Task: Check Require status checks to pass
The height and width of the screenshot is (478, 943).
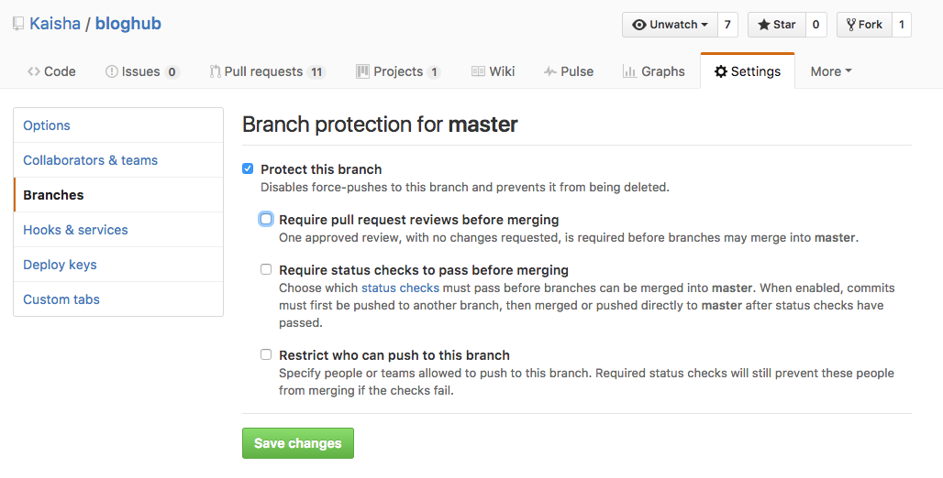Action: (x=266, y=269)
